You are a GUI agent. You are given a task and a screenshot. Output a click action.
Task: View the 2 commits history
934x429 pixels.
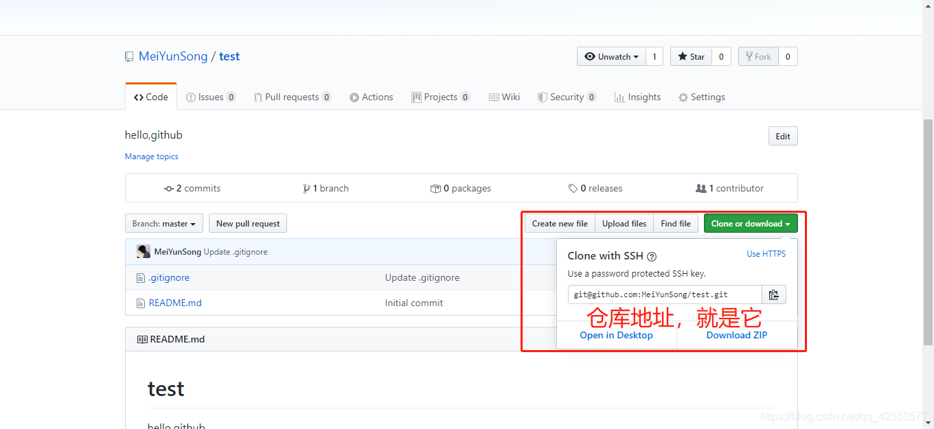tap(192, 188)
